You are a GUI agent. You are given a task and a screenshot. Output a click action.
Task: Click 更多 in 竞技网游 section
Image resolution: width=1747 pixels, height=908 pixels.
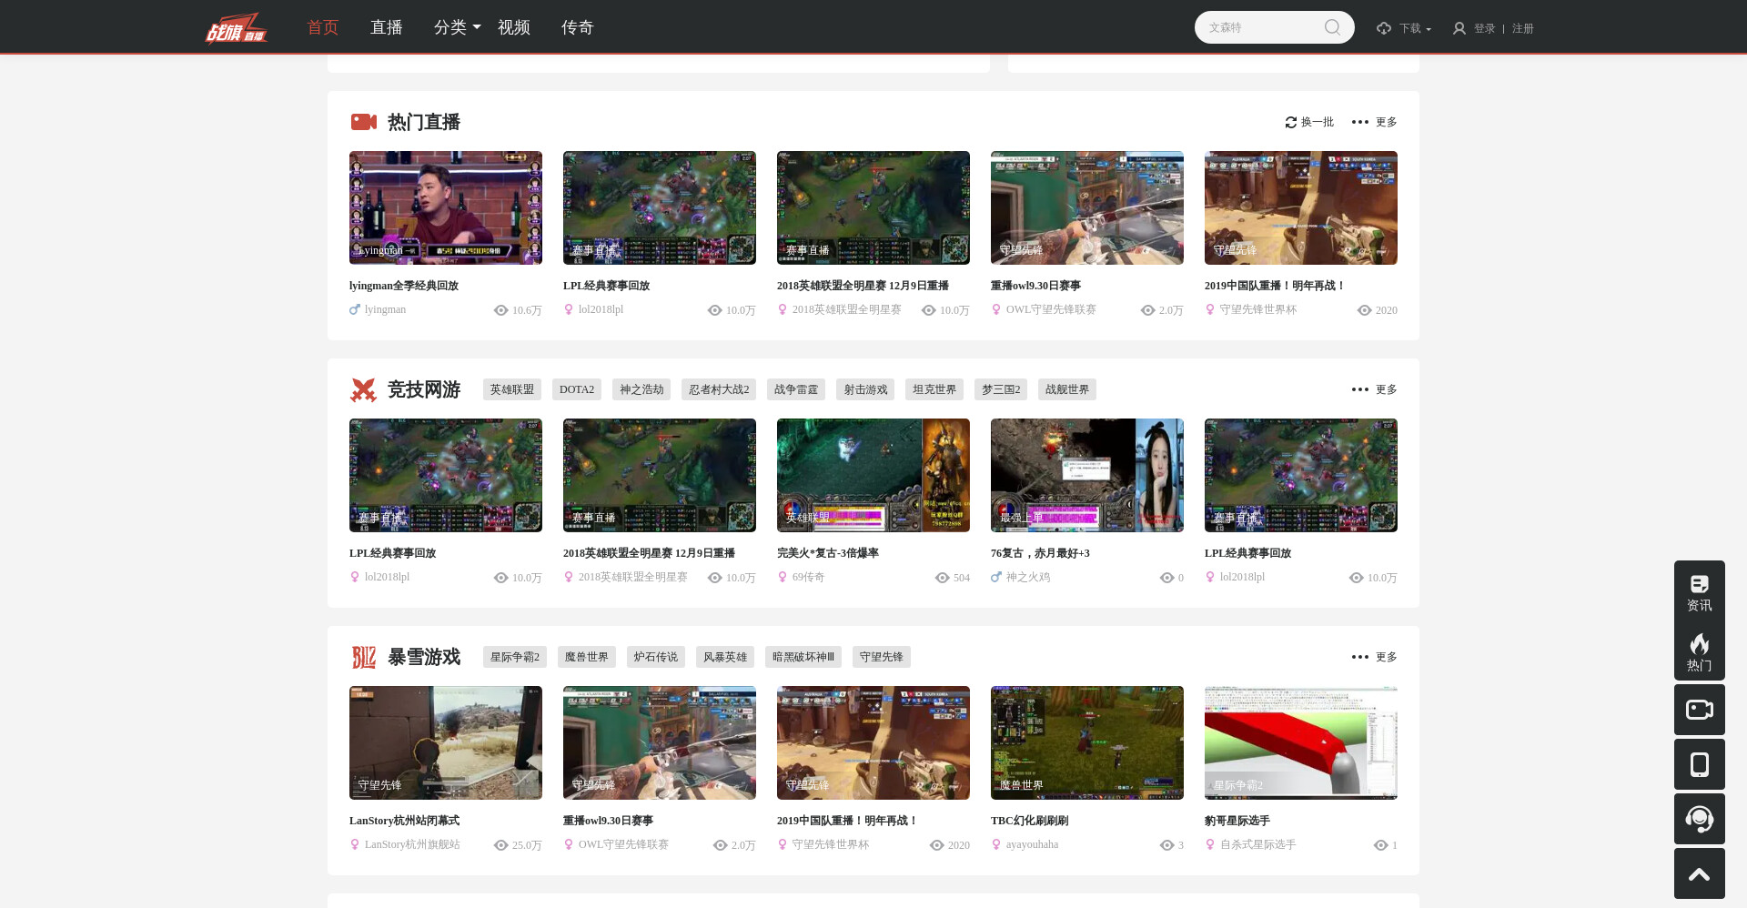coord(1387,389)
